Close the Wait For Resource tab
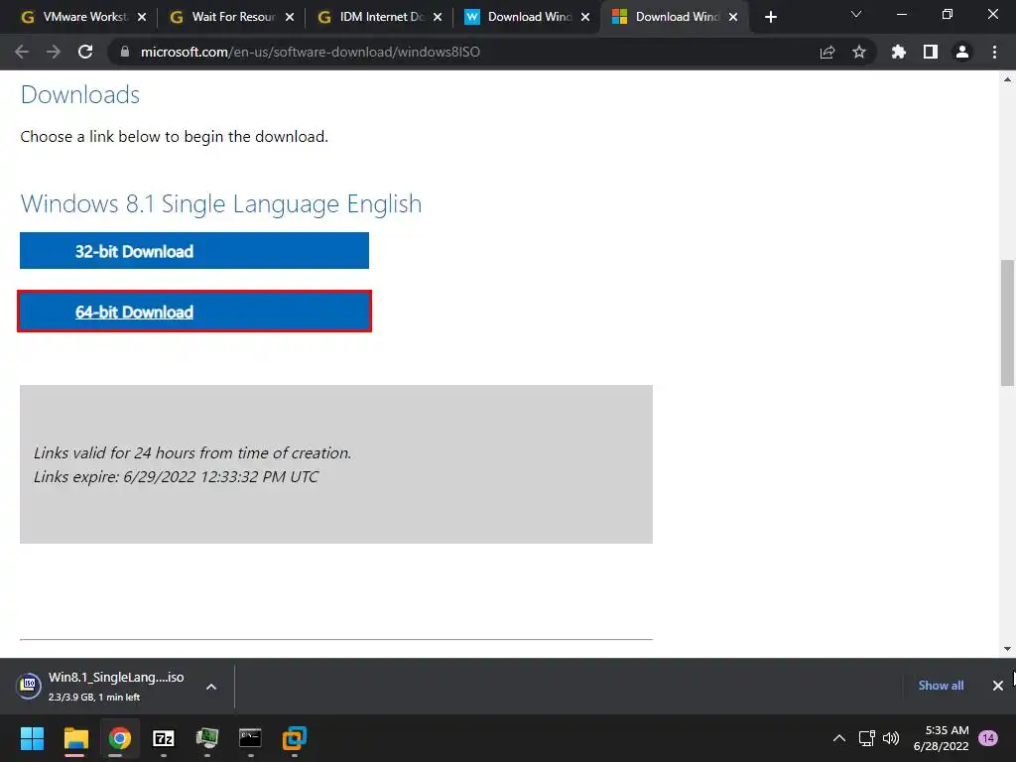Viewport: 1016px width, 762px height. pos(290,18)
